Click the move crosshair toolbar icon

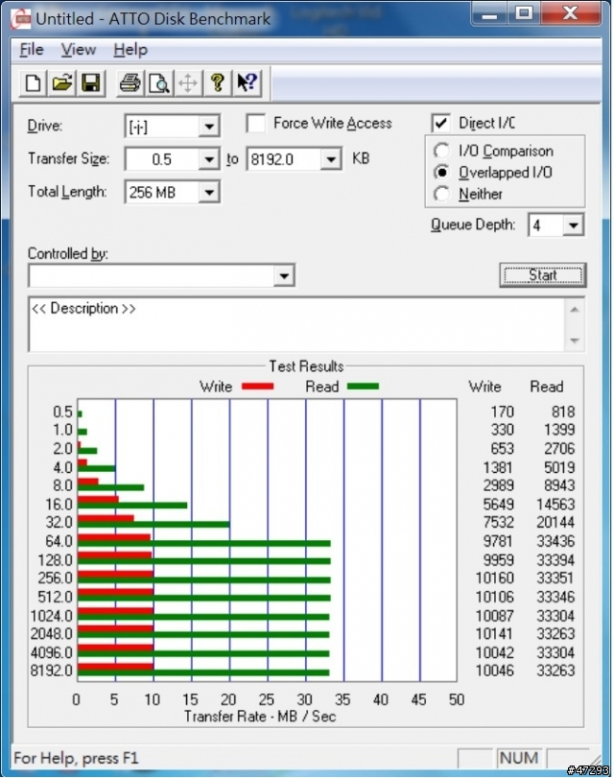point(188,83)
